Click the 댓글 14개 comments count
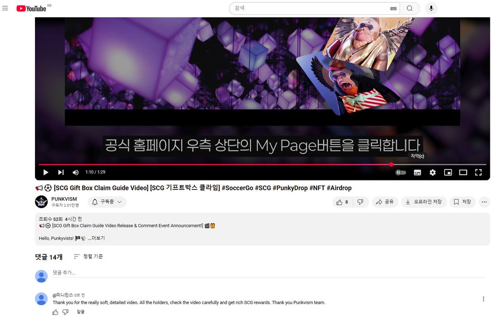The width and height of the screenshot is (494, 321). pyautogui.click(x=49, y=257)
